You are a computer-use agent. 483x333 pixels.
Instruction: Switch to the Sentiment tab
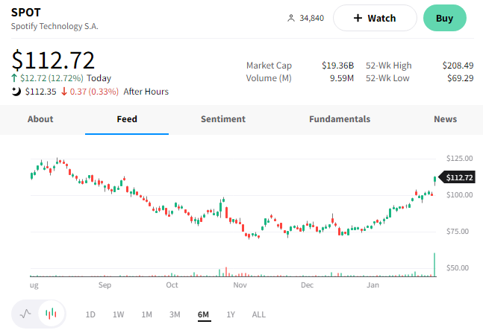coord(223,119)
